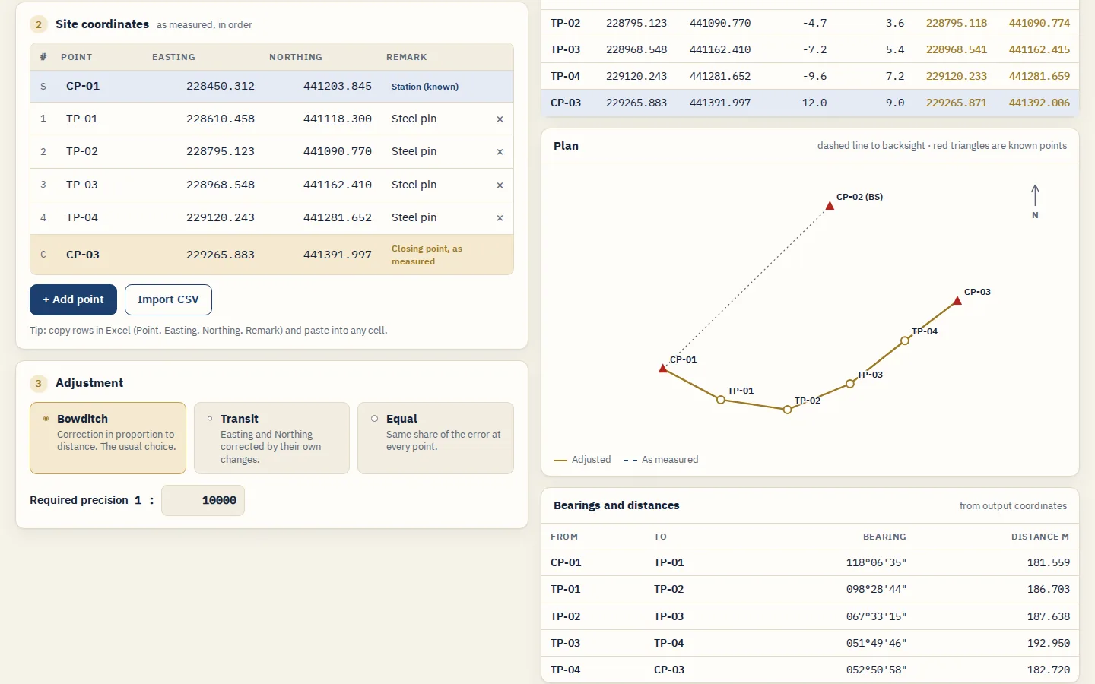The width and height of the screenshot is (1095, 684).
Task: Click the TP-02 circle marker on the plan
Action: point(787,410)
